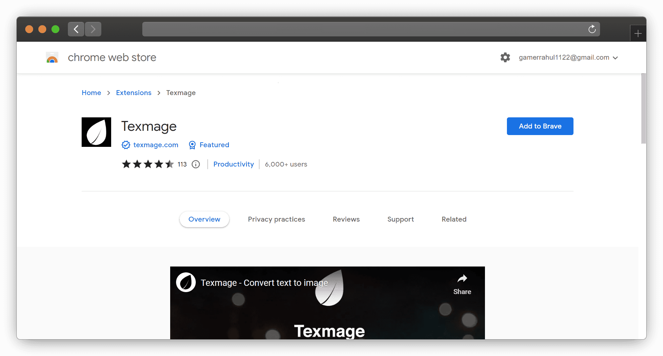
Task: Click the verified publisher badge icon
Action: 126,145
